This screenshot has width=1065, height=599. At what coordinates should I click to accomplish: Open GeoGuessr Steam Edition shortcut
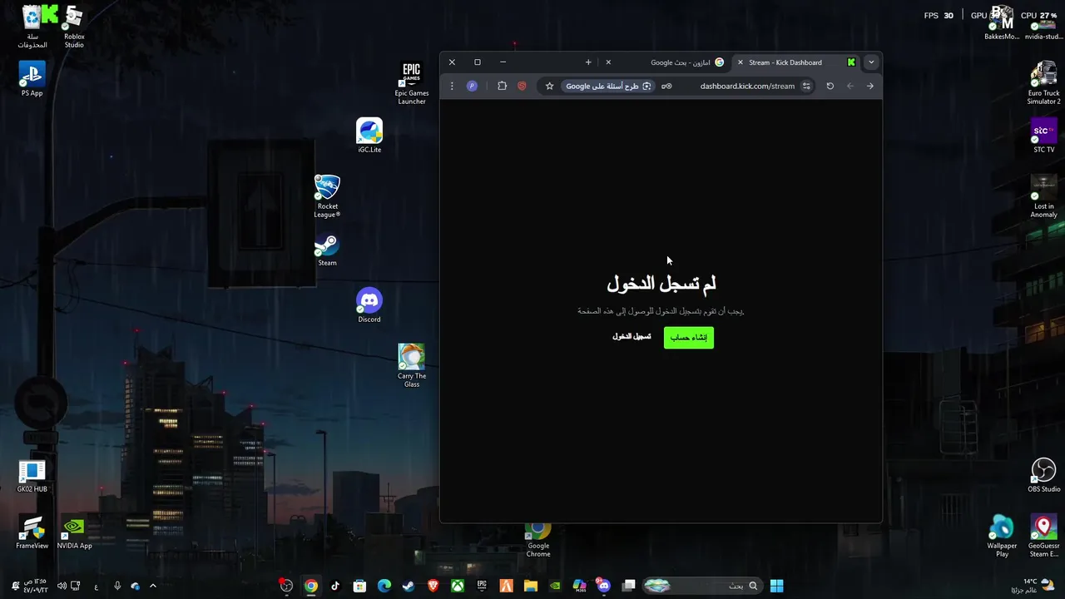[x=1043, y=536]
